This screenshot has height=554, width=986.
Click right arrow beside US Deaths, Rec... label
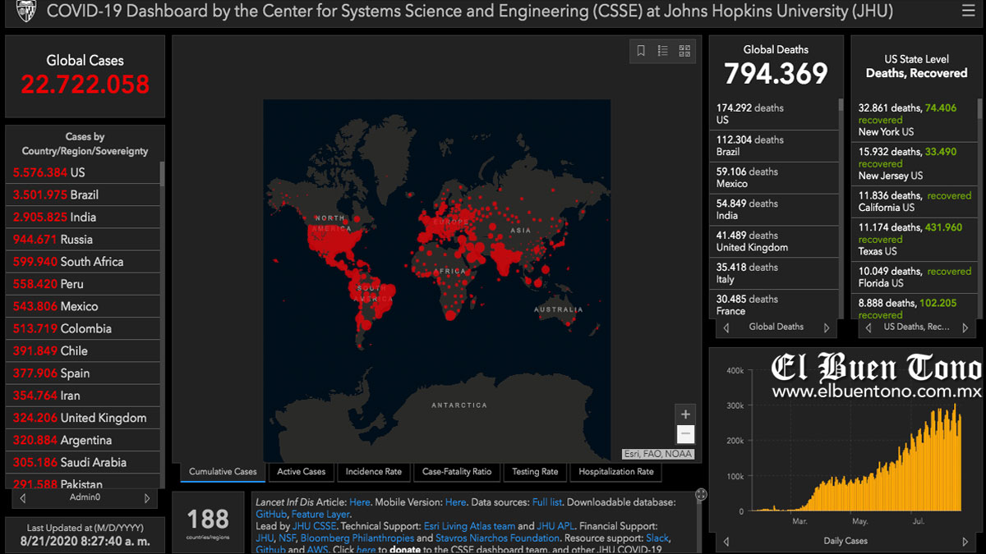[965, 327]
